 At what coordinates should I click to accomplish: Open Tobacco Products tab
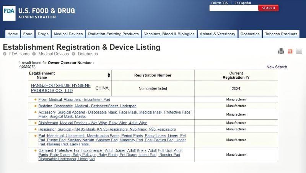(281, 34)
